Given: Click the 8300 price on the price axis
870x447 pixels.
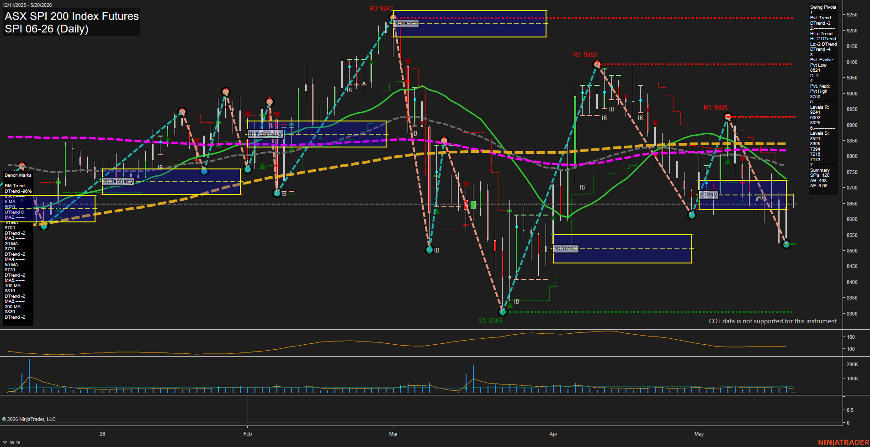Looking at the screenshot, I should (852, 314).
